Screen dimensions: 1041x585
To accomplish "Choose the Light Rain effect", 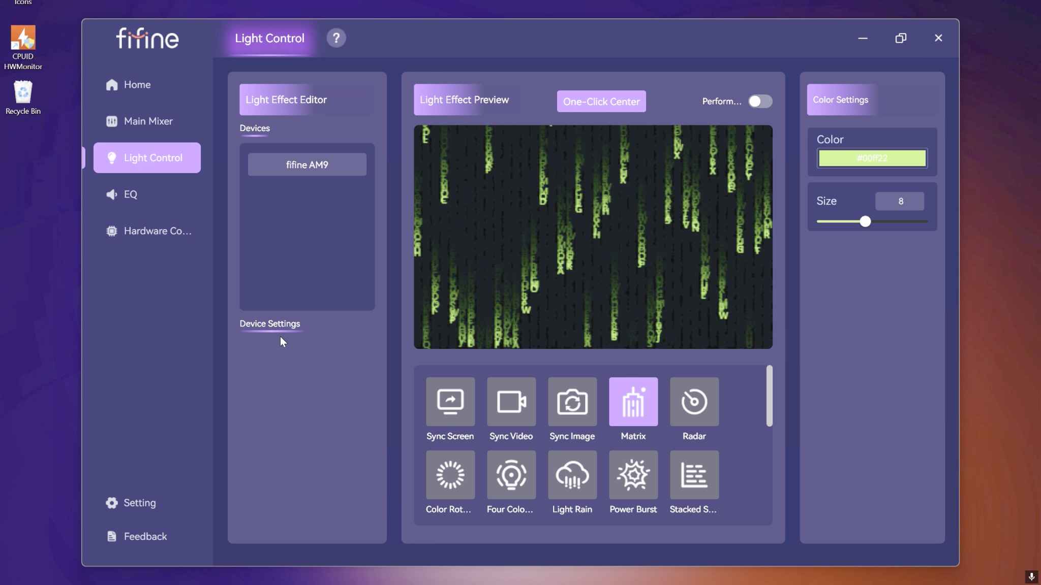I will pyautogui.click(x=572, y=475).
